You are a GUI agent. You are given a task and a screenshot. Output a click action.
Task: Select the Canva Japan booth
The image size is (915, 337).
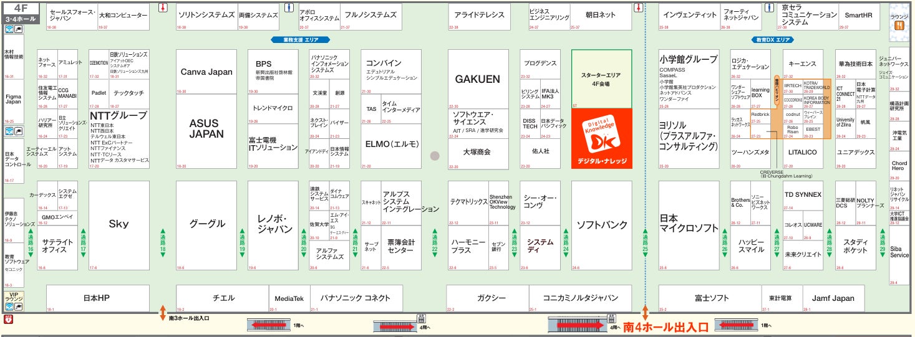pyautogui.click(x=206, y=72)
